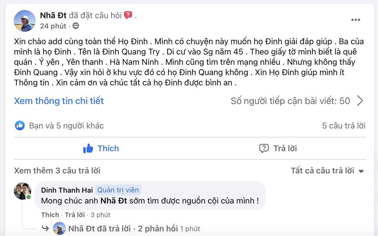
Task: Open Dinh Thanh Hai's commenter avatar
Action: (x=23, y=191)
